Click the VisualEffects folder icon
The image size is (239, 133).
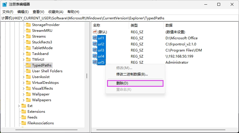coord(28,88)
